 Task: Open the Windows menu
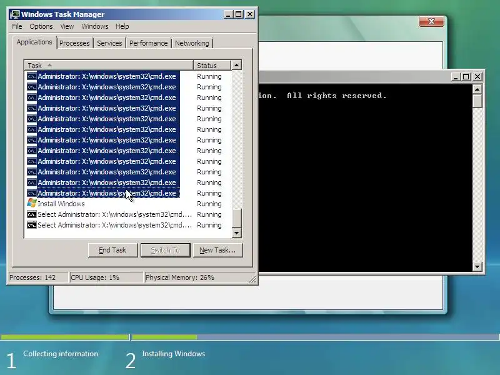(x=95, y=26)
